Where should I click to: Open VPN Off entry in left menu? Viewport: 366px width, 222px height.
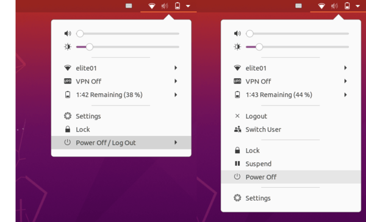point(121,81)
